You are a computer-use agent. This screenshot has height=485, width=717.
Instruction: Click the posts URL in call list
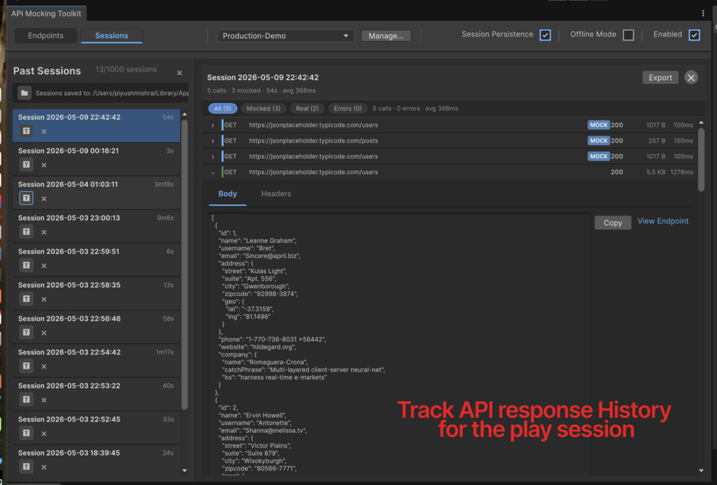pyautogui.click(x=313, y=141)
